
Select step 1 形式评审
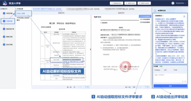point(8,13)
